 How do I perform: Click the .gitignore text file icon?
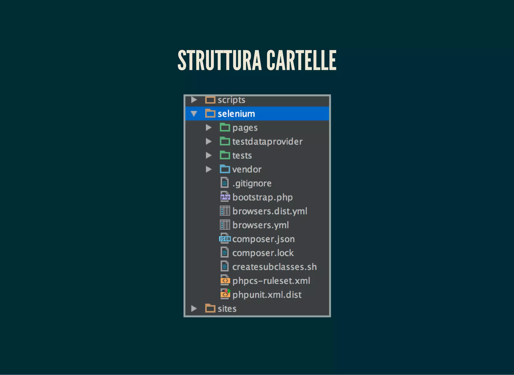[225, 183]
